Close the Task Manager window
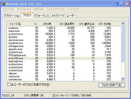 127,4
